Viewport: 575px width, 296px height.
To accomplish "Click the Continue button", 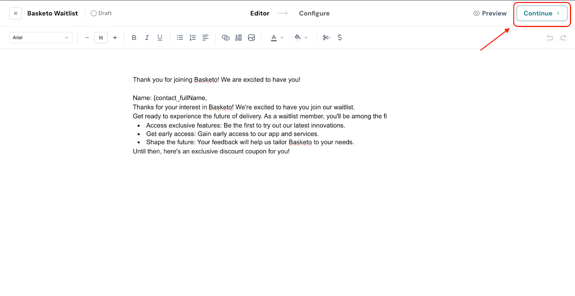I will pos(542,13).
